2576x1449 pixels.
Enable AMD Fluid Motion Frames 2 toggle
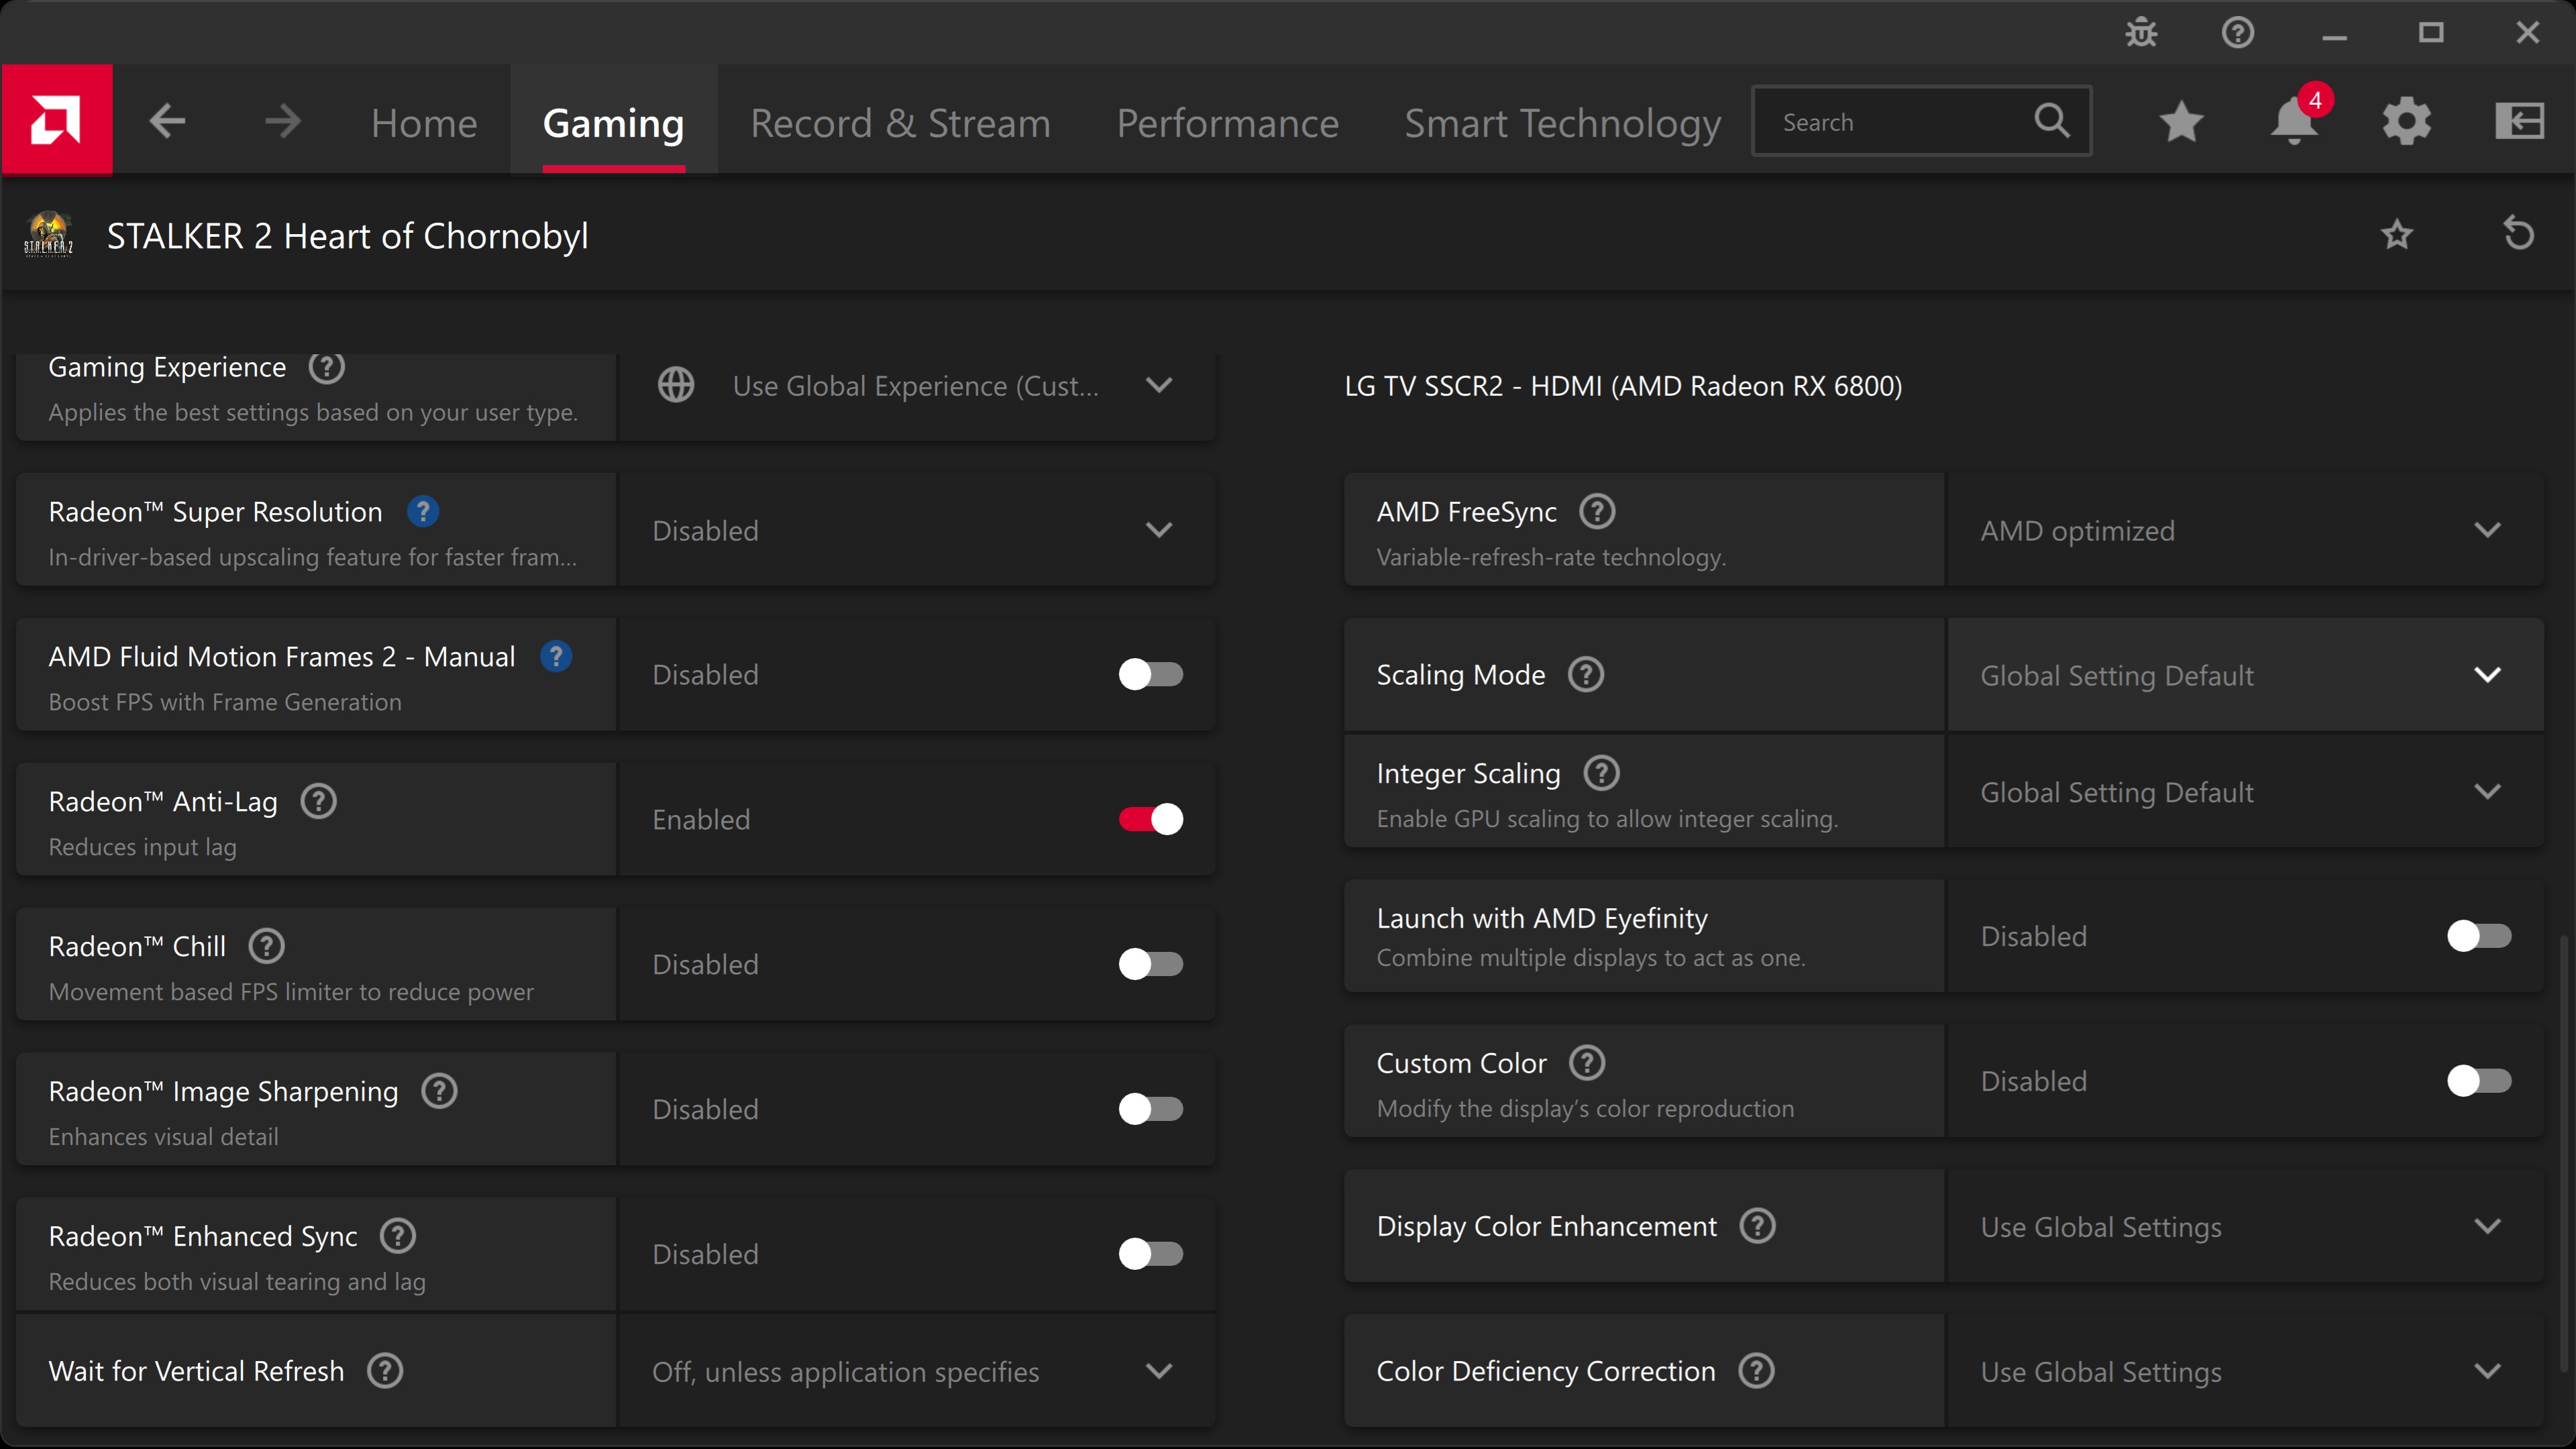(1151, 675)
